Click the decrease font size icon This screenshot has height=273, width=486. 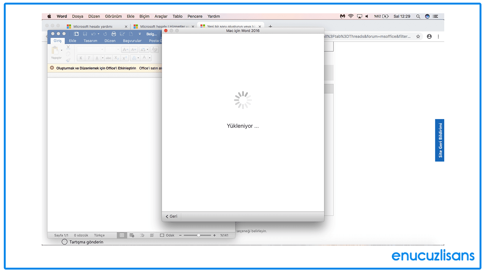click(x=134, y=50)
